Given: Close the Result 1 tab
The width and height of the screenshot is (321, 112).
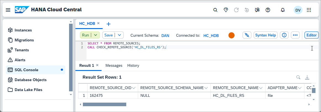Looking at the screenshot, I should 97,65.
